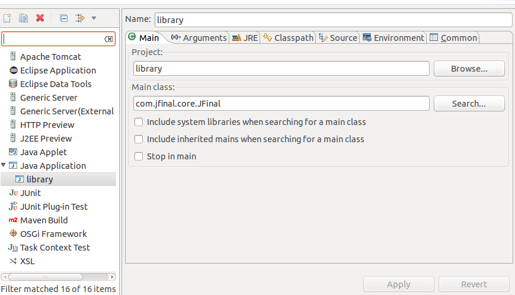Click the right arrow of horizontal scrollbar
The width and height of the screenshot is (515, 295).
click(113, 277)
